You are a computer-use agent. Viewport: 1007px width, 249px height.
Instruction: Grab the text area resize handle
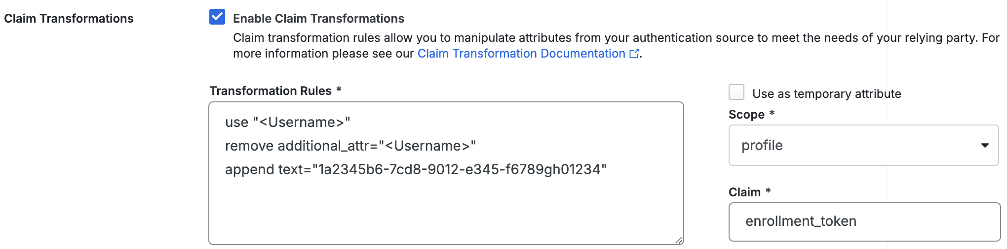(x=679, y=240)
